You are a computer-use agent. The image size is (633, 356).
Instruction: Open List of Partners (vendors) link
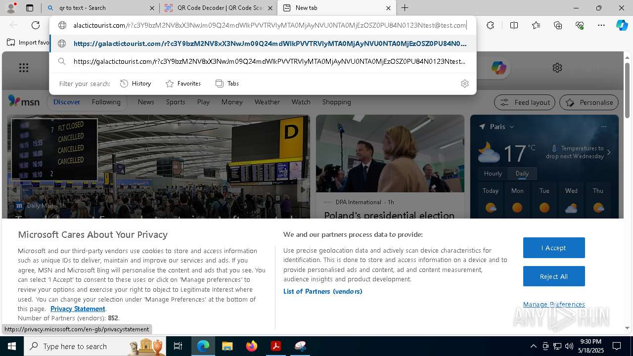pos(322,291)
